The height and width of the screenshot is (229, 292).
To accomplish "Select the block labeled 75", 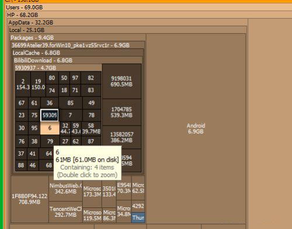I will [34, 115].
